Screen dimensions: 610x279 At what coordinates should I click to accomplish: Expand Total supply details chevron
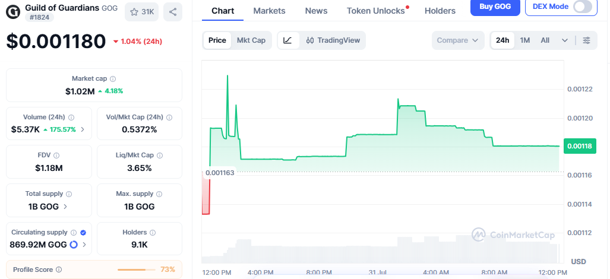point(65,207)
